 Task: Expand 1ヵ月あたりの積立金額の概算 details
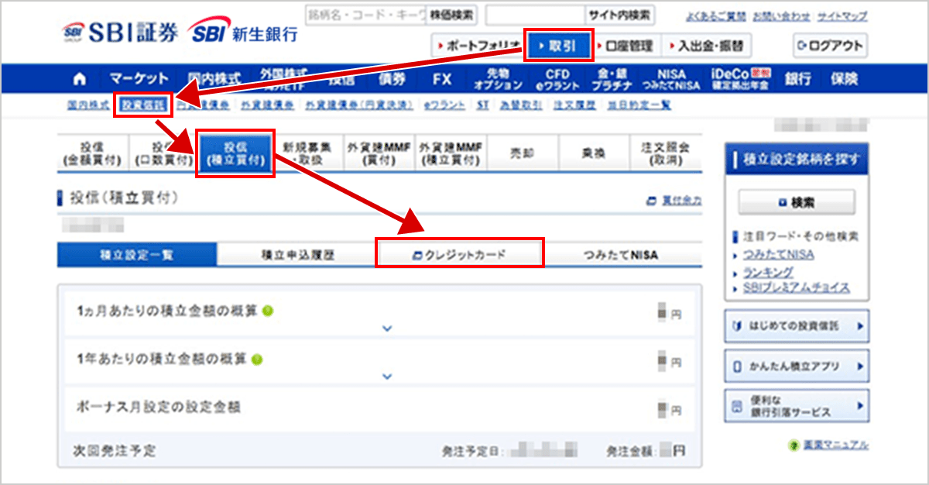[x=387, y=328]
